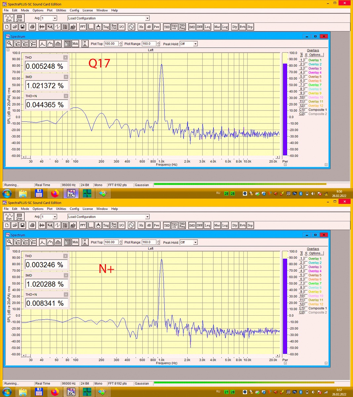Click Plot Top stepper in upper Spectrum
The image size is (353, 397).
coord(120,44)
